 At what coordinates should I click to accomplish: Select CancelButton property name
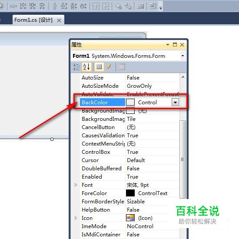click(x=98, y=127)
